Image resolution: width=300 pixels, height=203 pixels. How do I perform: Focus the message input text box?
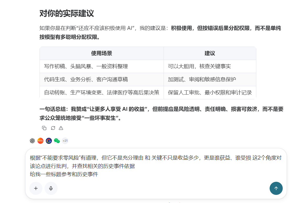(156, 166)
